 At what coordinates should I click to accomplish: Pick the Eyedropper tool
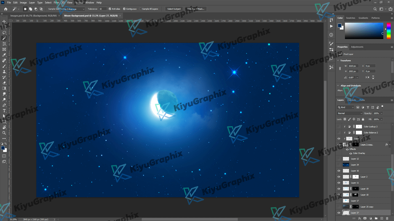(x=4, y=55)
